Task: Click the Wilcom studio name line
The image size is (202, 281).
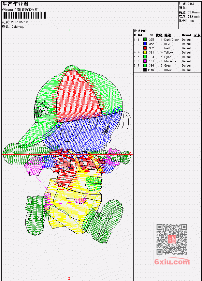Action: [20, 10]
